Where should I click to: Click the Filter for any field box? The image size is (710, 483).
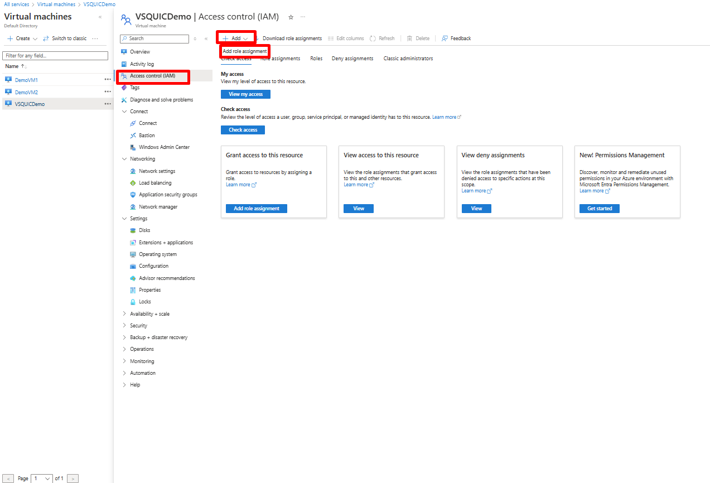[55, 56]
